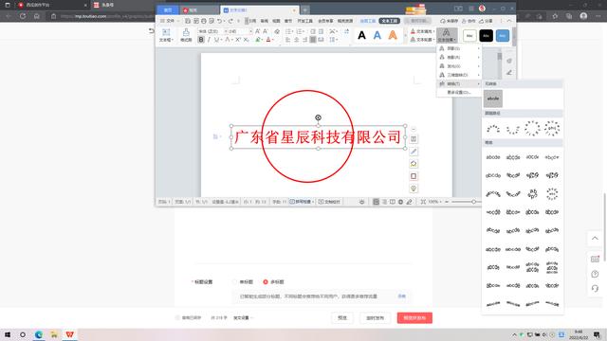Viewport: 607px width, 341px height.
Task: Choose the blue A WordArt preset
Action: coord(377,35)
